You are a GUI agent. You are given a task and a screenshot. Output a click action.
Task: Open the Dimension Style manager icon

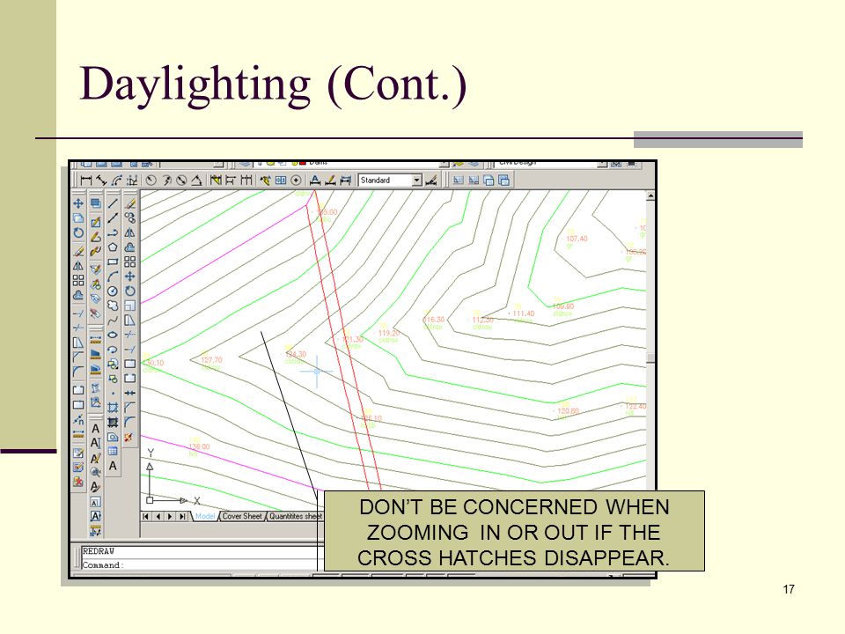click(x=430, y=180)
